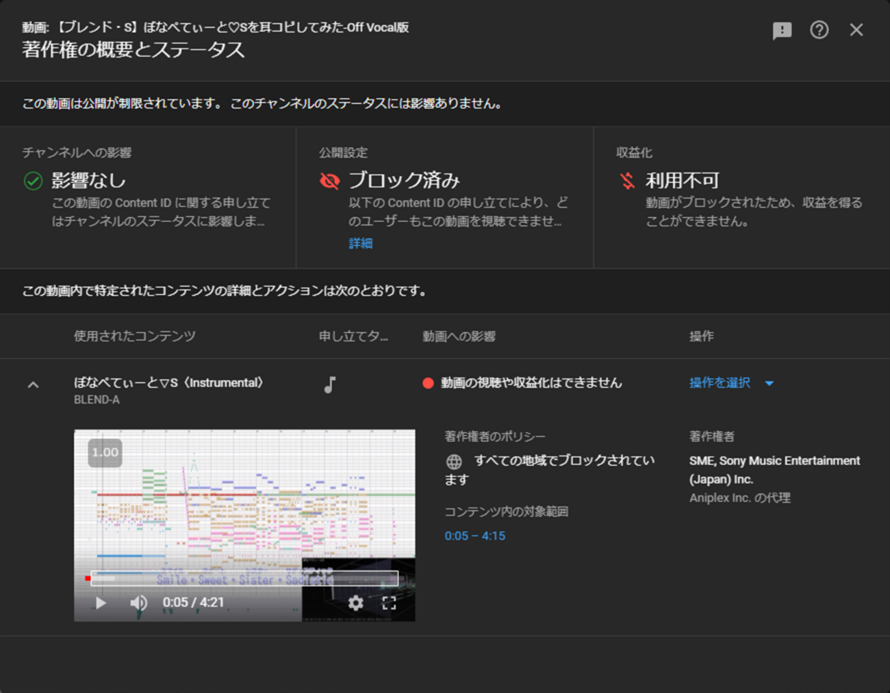Mute the video preview volume
The width and height of the screenshot is (890, 693).
tap(138, 603)
